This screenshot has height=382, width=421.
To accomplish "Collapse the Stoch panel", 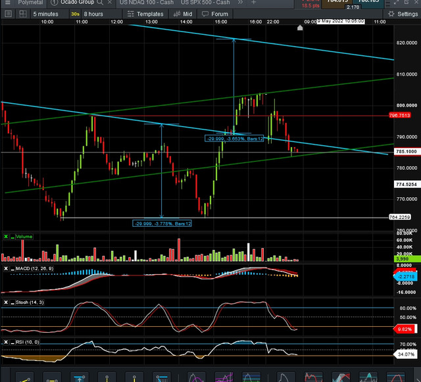I will [x=12, y=303].
